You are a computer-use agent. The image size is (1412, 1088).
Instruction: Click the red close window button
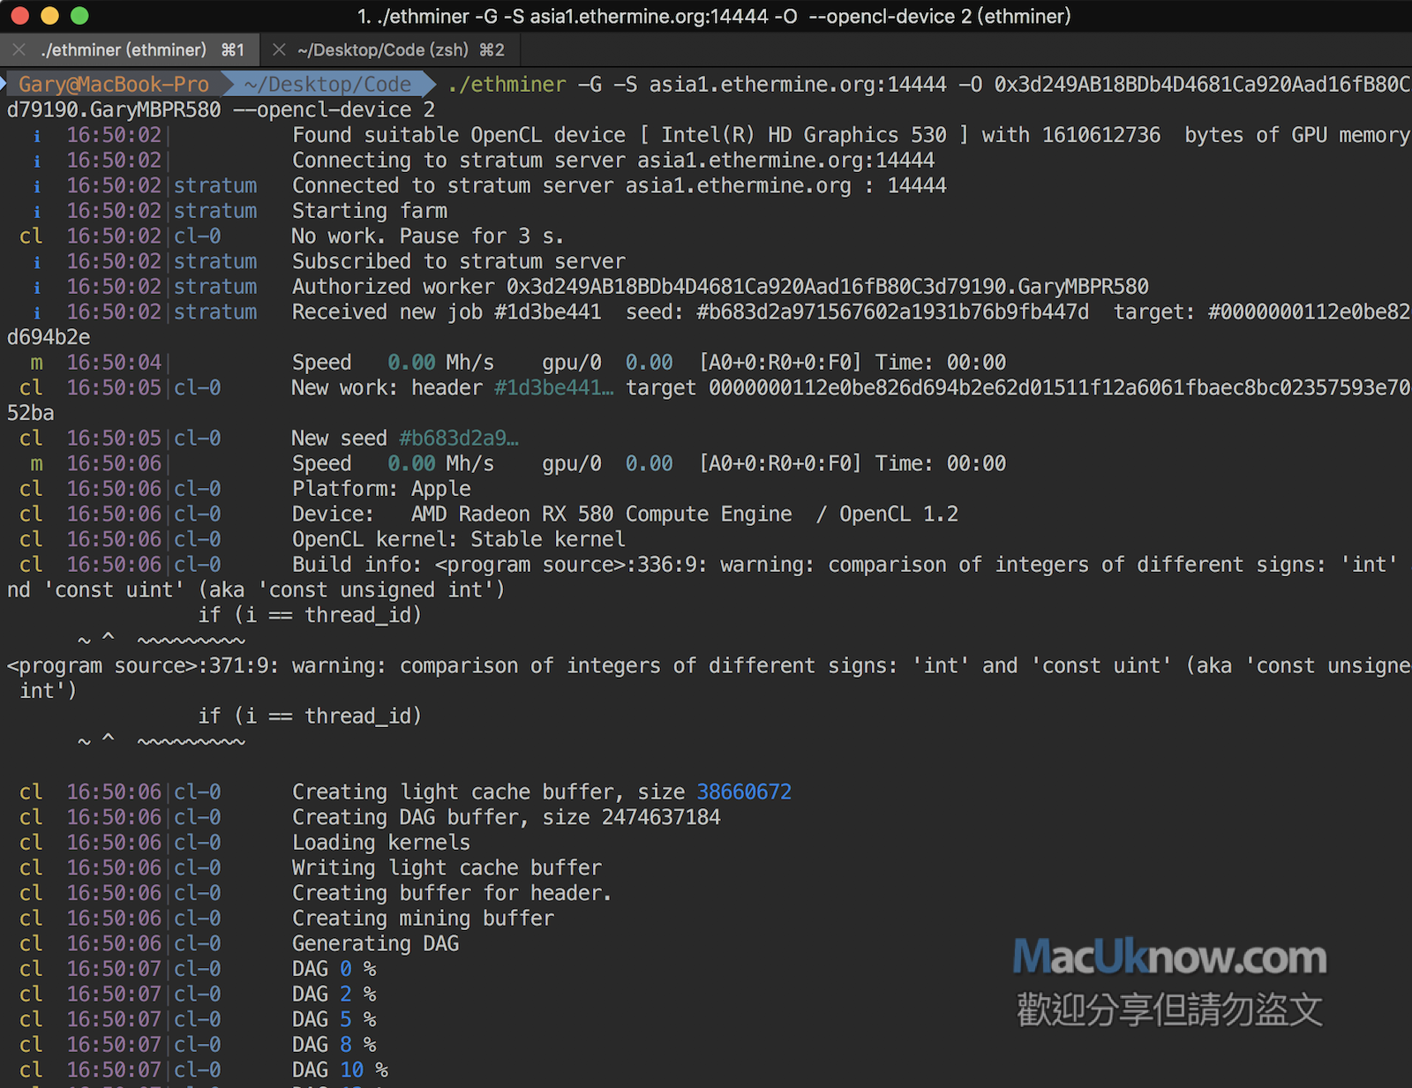pos(19,16)
